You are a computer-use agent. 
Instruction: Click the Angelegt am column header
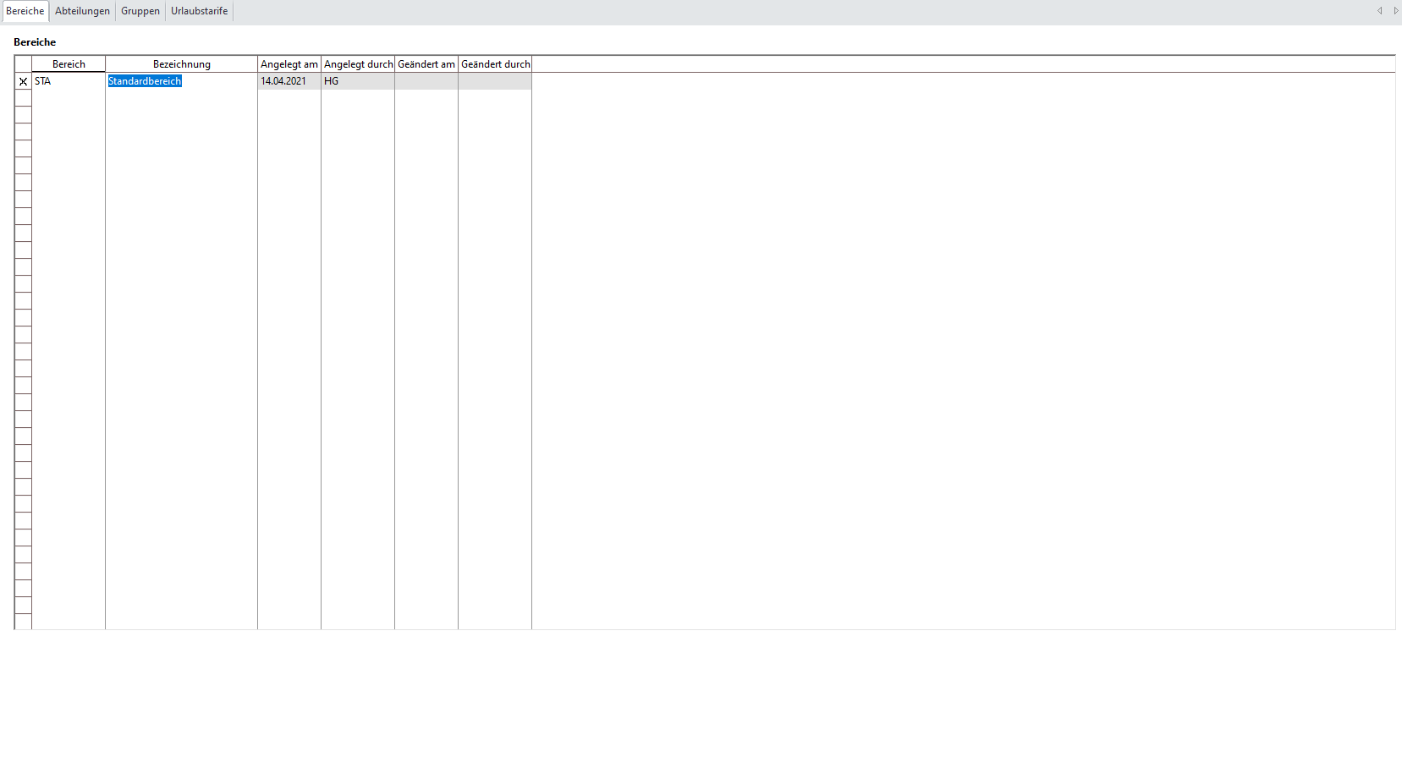pos(289,64)
